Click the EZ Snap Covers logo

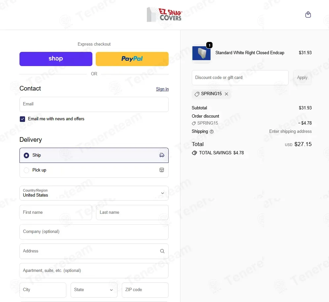coord(164,15)
